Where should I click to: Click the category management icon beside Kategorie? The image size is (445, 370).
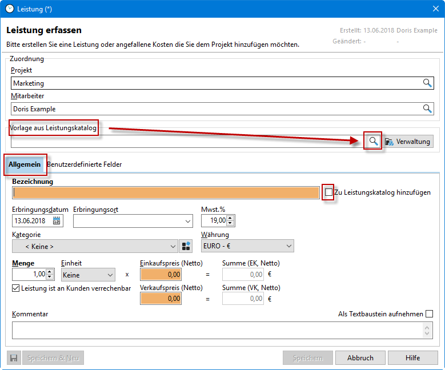pyautogui.click(x=186, y=246)
